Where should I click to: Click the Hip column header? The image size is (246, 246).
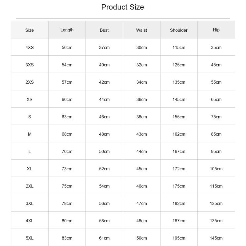click(x=216, y=30)
